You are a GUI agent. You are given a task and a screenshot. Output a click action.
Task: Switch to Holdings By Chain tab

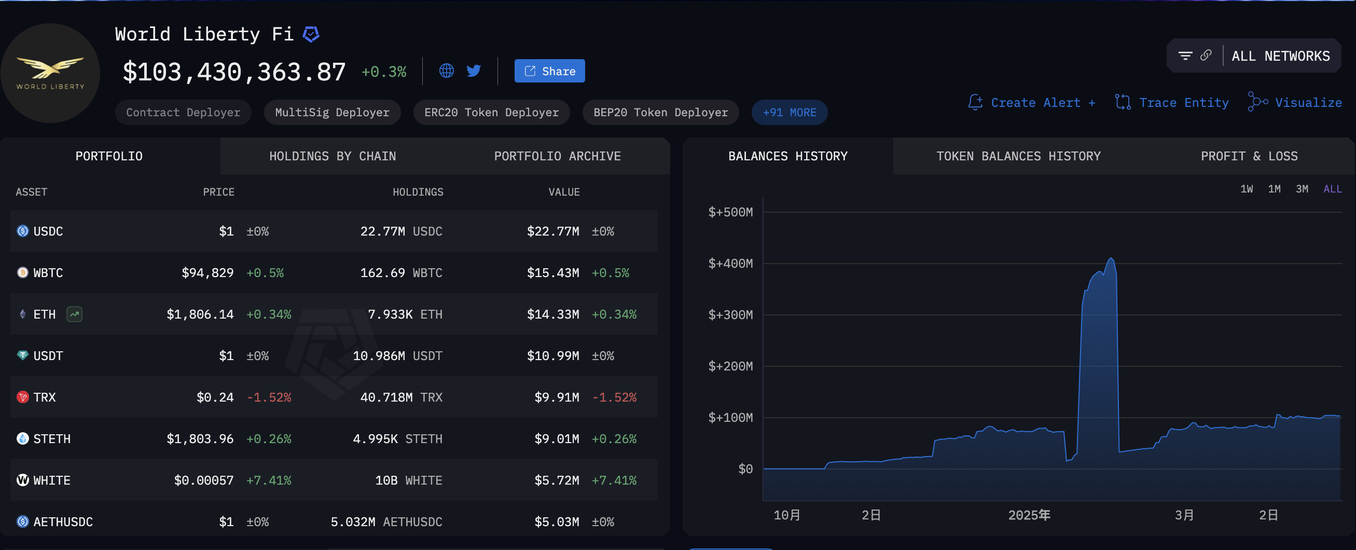[x=332, y=156]
